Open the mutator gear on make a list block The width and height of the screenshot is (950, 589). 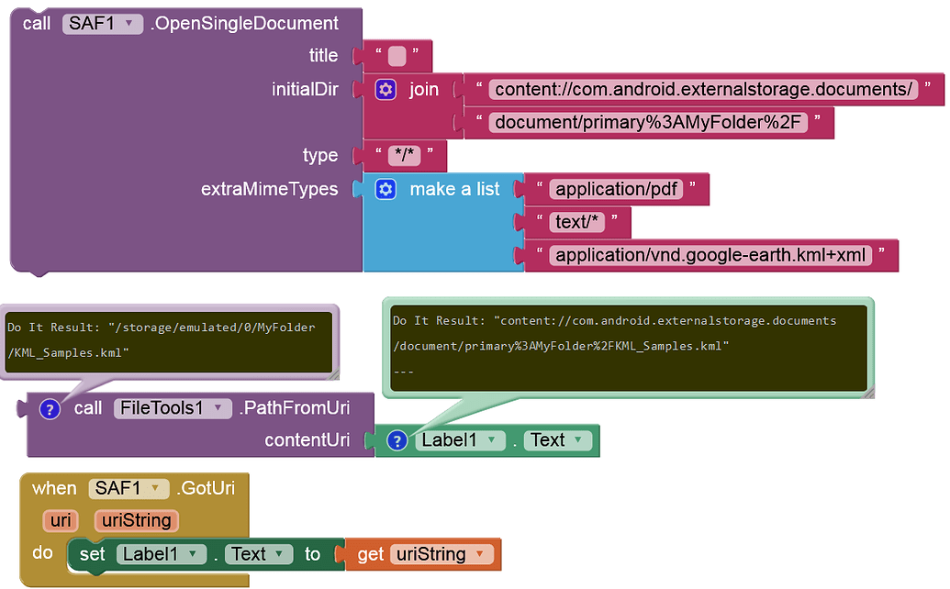point(386,189)
